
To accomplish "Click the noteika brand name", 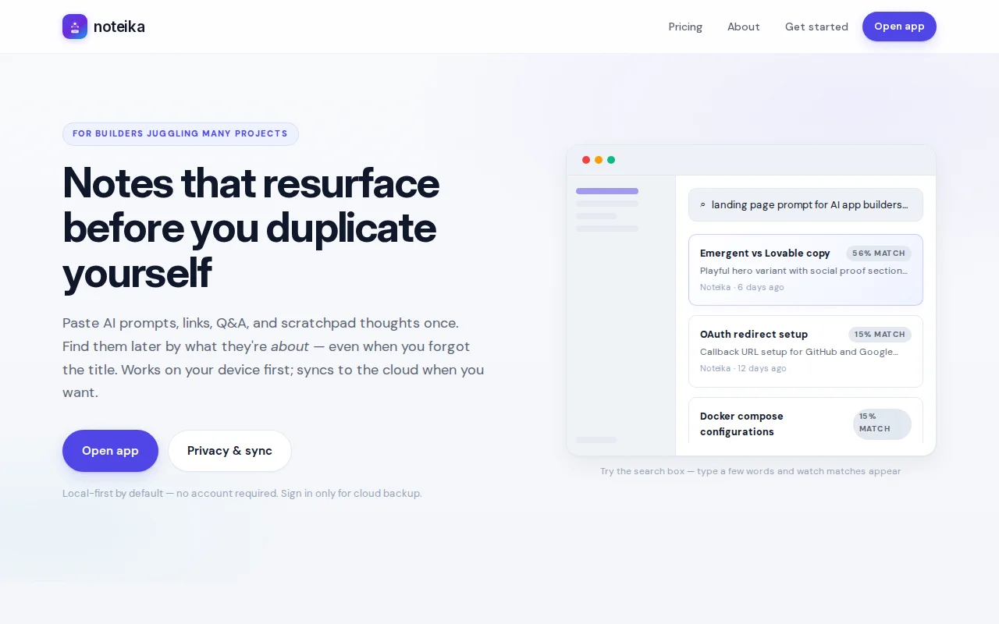I will [x=119, y=27].
